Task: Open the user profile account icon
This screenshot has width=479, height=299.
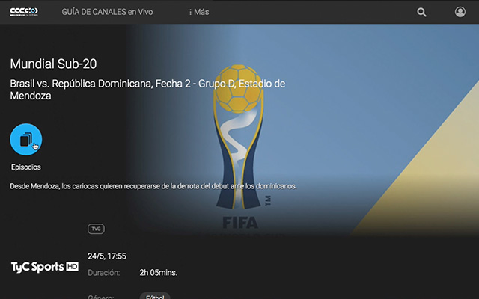Action: click(x=460, y=12)
